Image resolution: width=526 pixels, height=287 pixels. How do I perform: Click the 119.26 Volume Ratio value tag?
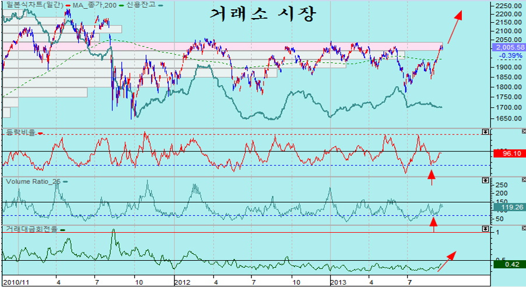point(509,206)
